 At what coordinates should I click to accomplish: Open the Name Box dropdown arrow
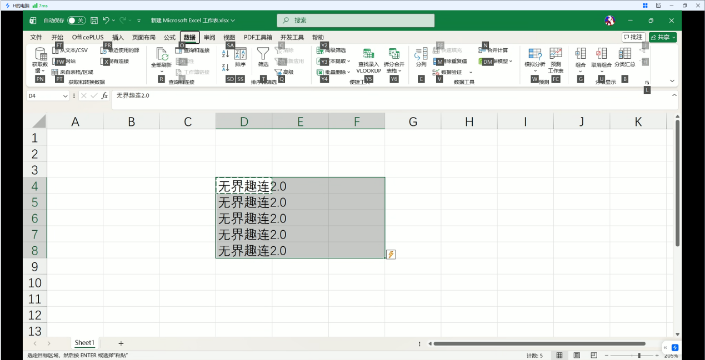(x=66, y=96)
